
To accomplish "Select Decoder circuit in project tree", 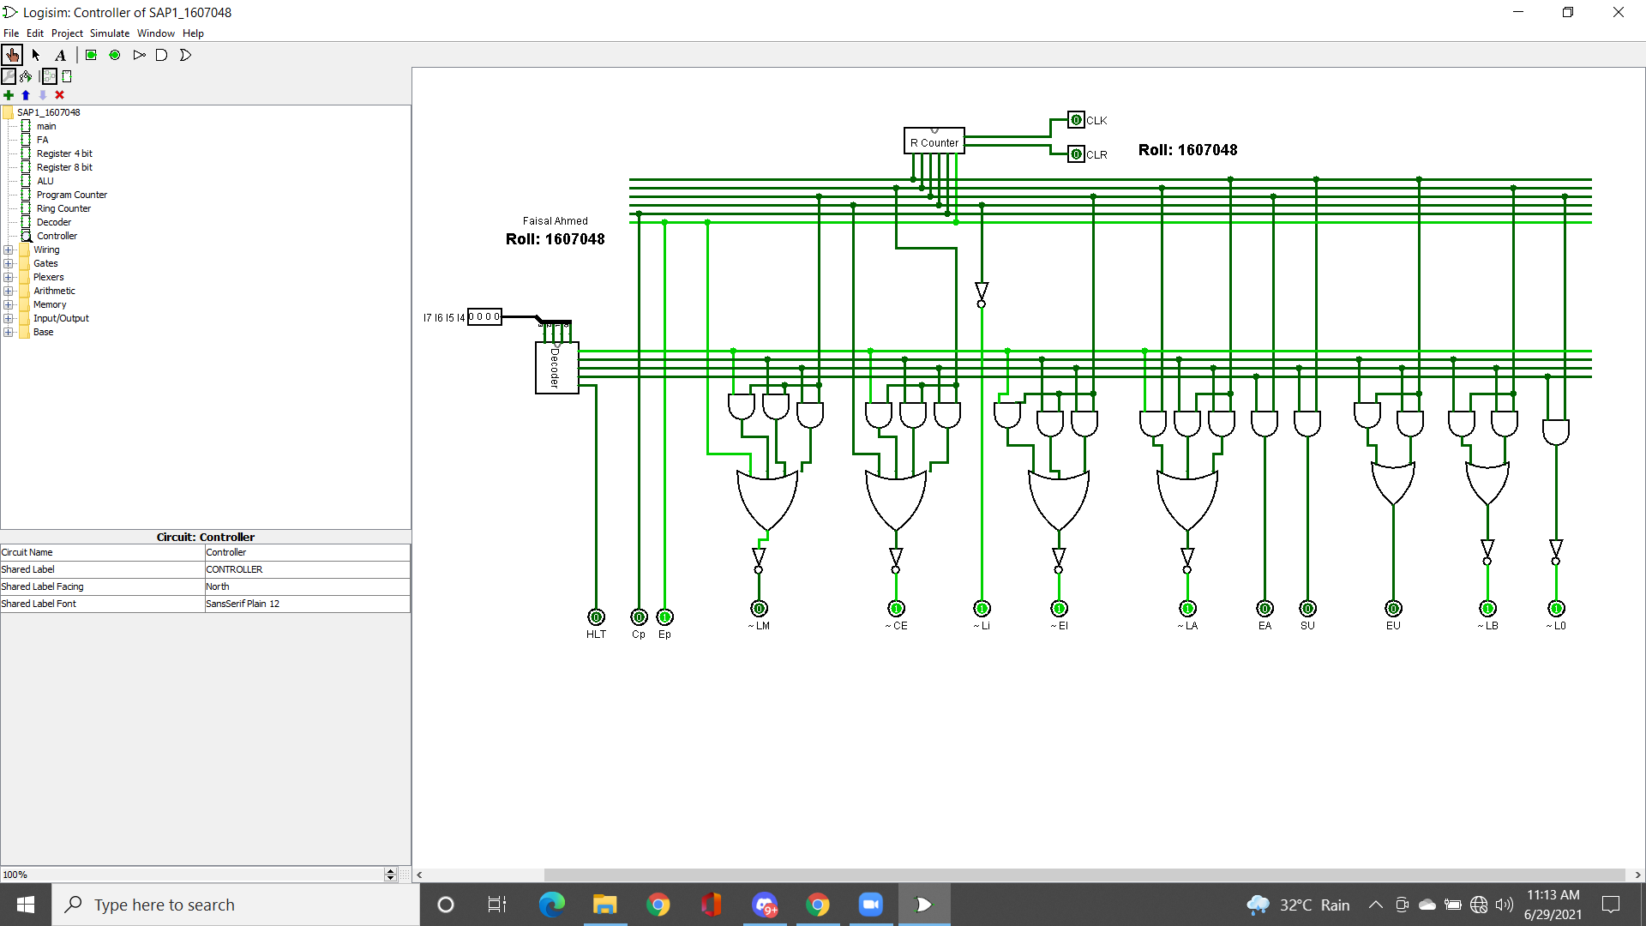I will point(53,222).
